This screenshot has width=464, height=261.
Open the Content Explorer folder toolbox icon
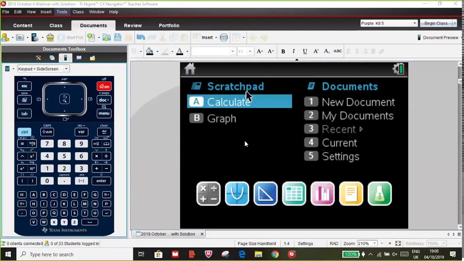[92, 58]
